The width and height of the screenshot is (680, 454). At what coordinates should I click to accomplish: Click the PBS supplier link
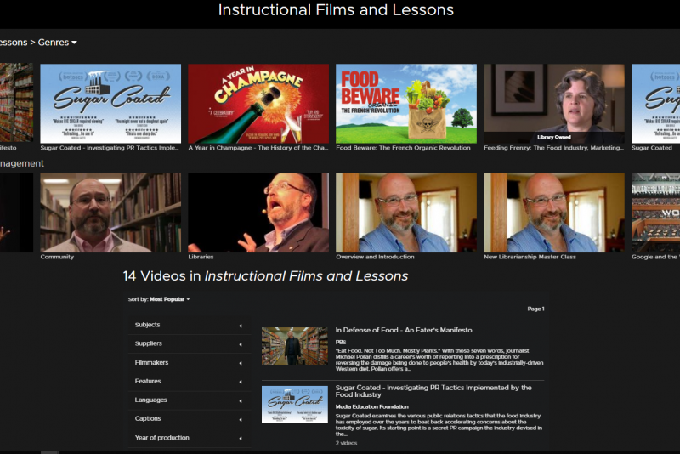[x=341, y=342]
